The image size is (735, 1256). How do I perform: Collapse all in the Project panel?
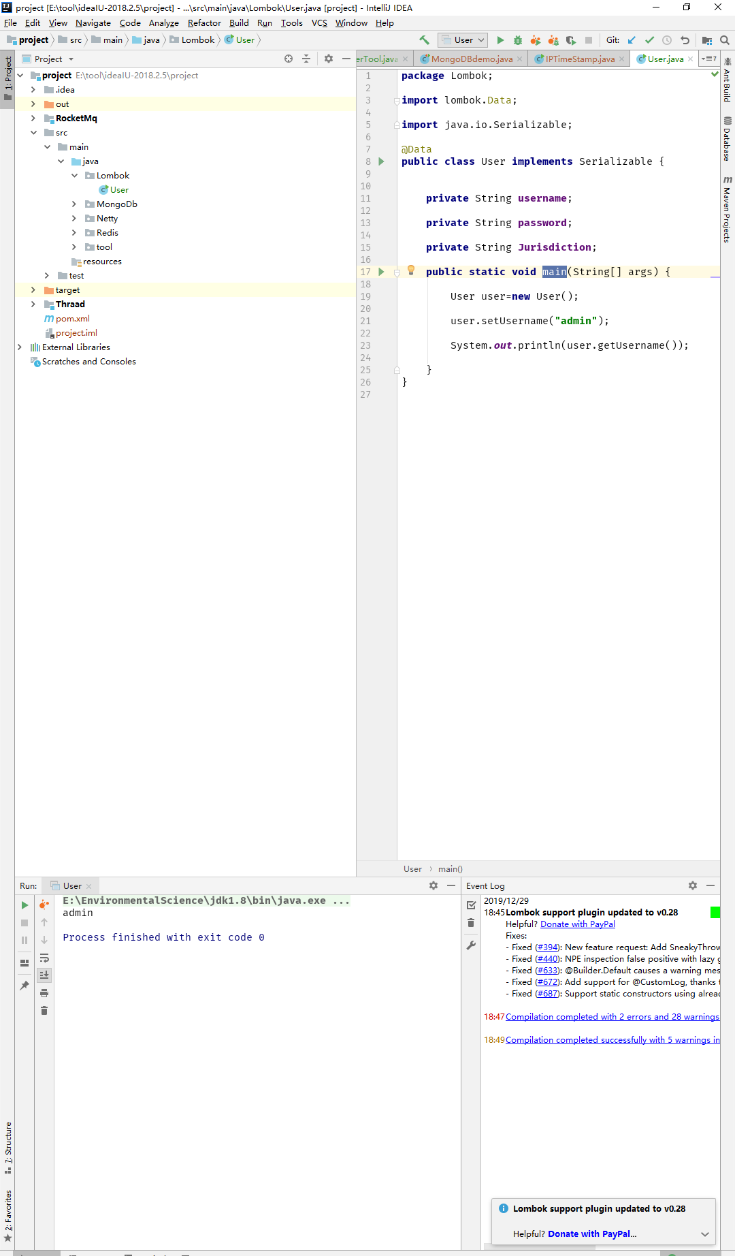(x=306, y=59)
